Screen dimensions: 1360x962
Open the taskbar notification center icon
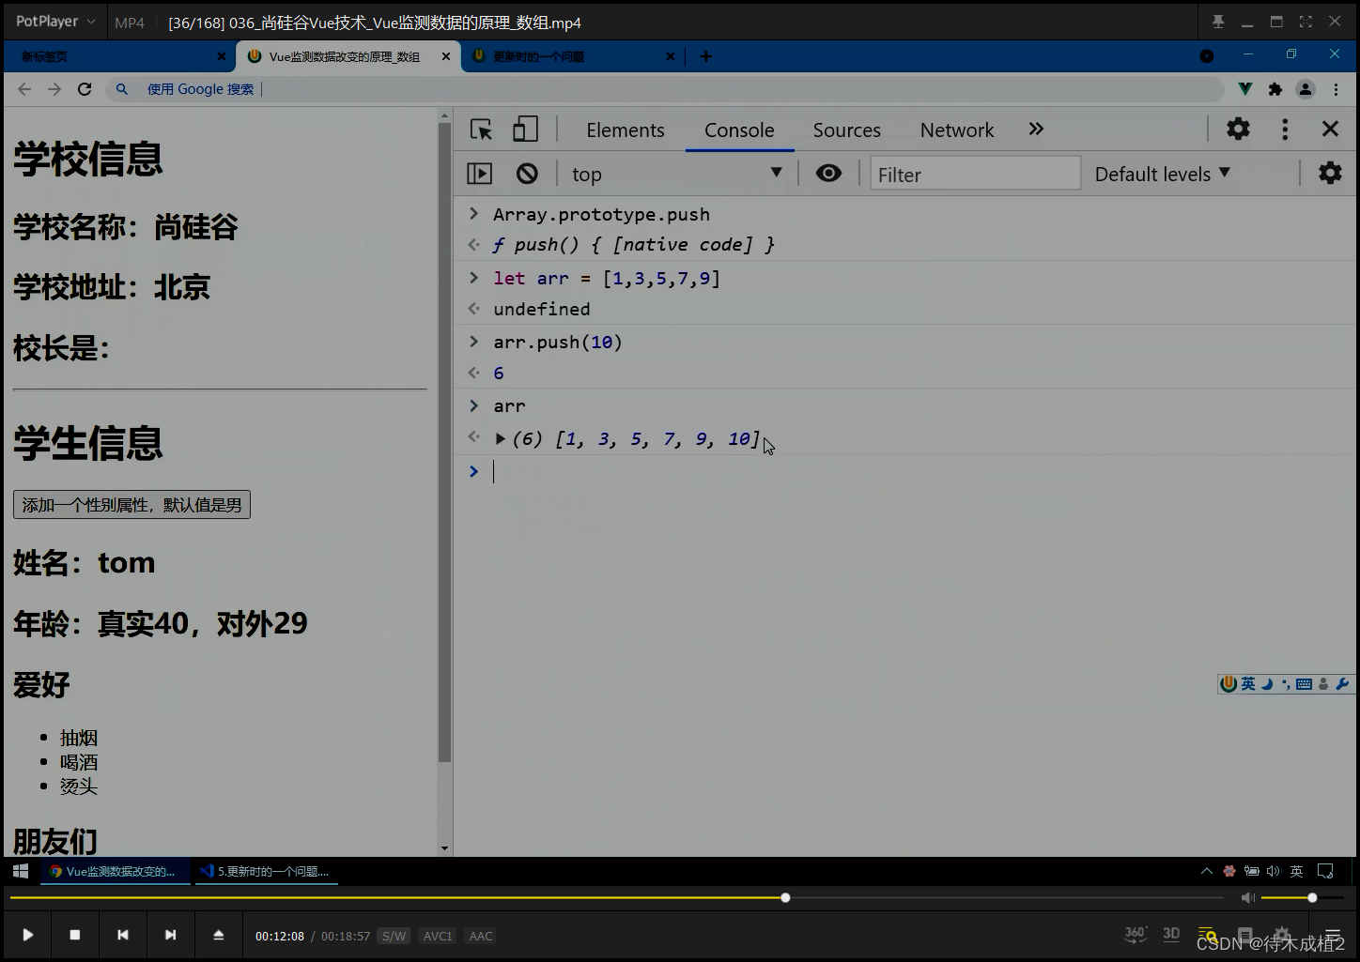(1325, 871)
